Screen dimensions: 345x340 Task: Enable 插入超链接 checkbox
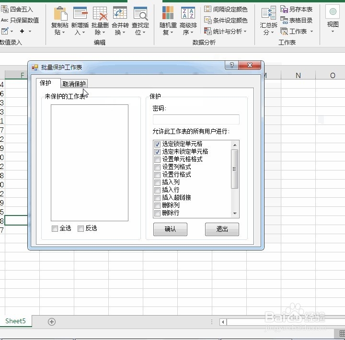coord(157,198)
